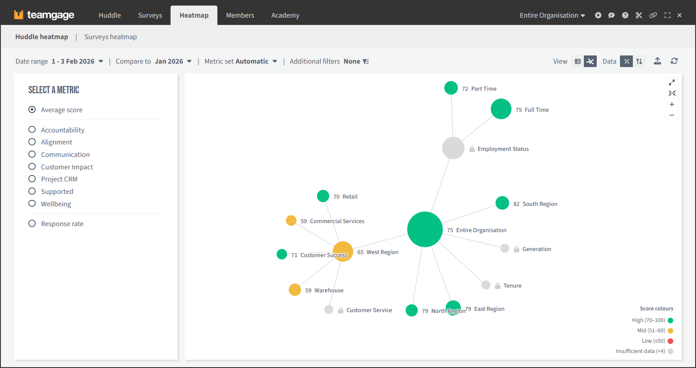Viewport: 696px width, 368px height.
Task: Click the Entire Organisation node circle
Action: click(x=424, y=230)
